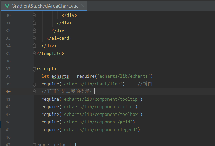Click line number 39 in the gutter
This screenshot has width=215, height=146.
click(8, 84)
